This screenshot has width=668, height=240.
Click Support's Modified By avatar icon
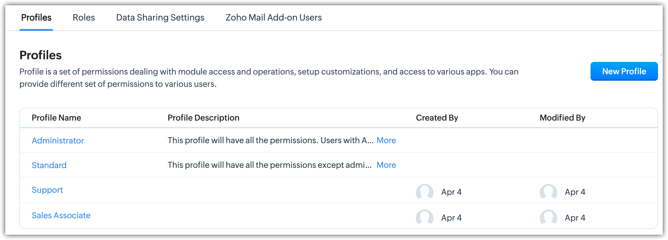tap(548, 192)
